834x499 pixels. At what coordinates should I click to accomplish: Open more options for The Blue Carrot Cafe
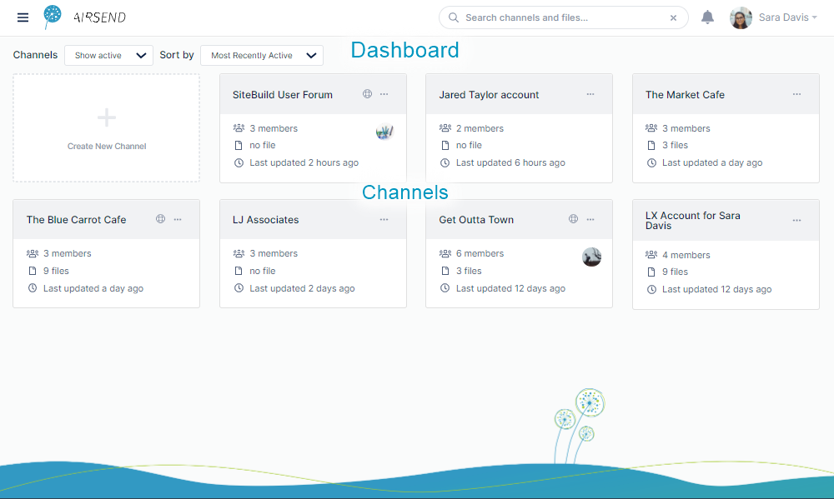click(x=178, y=219)
